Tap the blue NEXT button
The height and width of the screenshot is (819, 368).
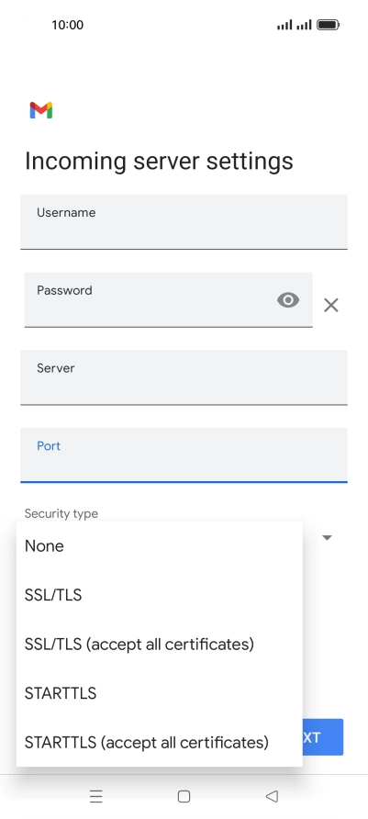(323, 737)
